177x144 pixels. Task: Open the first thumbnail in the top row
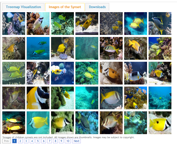click(14, 24)
